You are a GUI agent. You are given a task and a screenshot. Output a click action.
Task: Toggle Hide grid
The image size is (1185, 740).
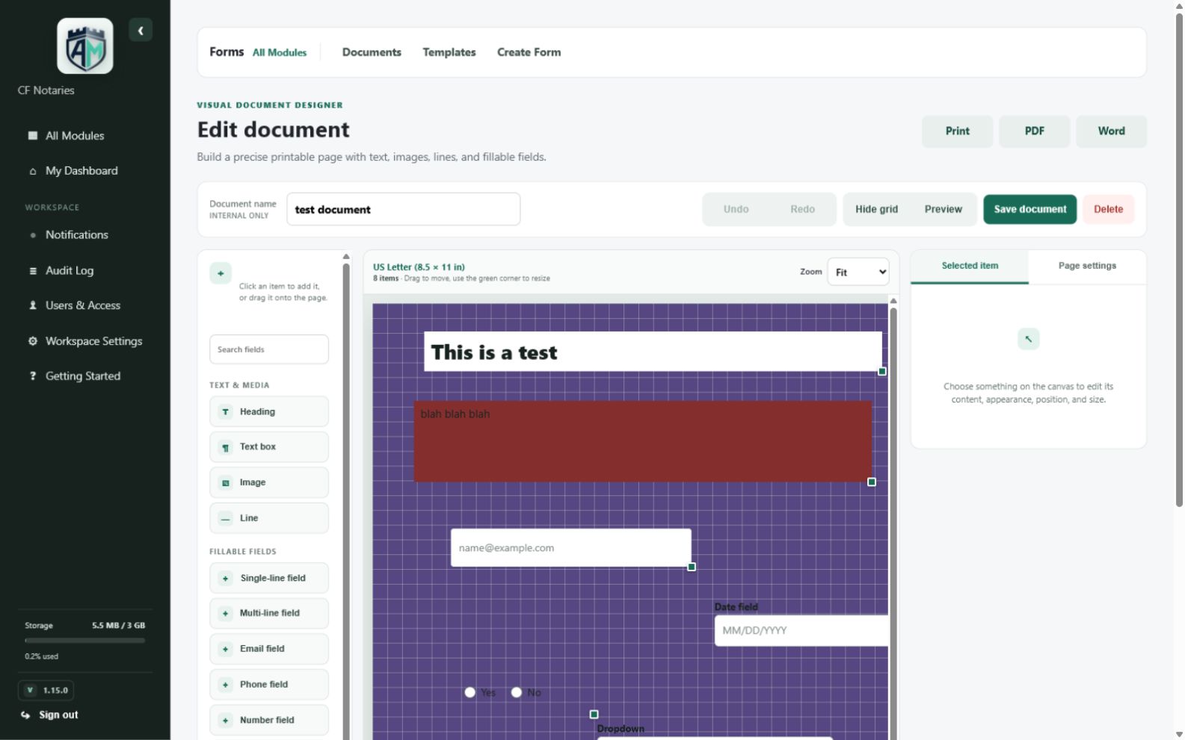876,210
